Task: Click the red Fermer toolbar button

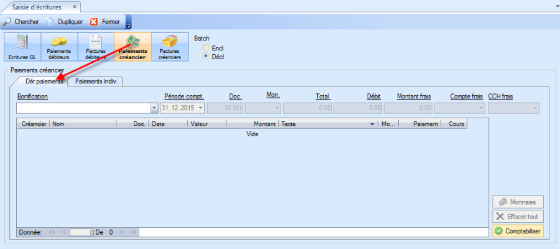Action: tap(105, 22)
